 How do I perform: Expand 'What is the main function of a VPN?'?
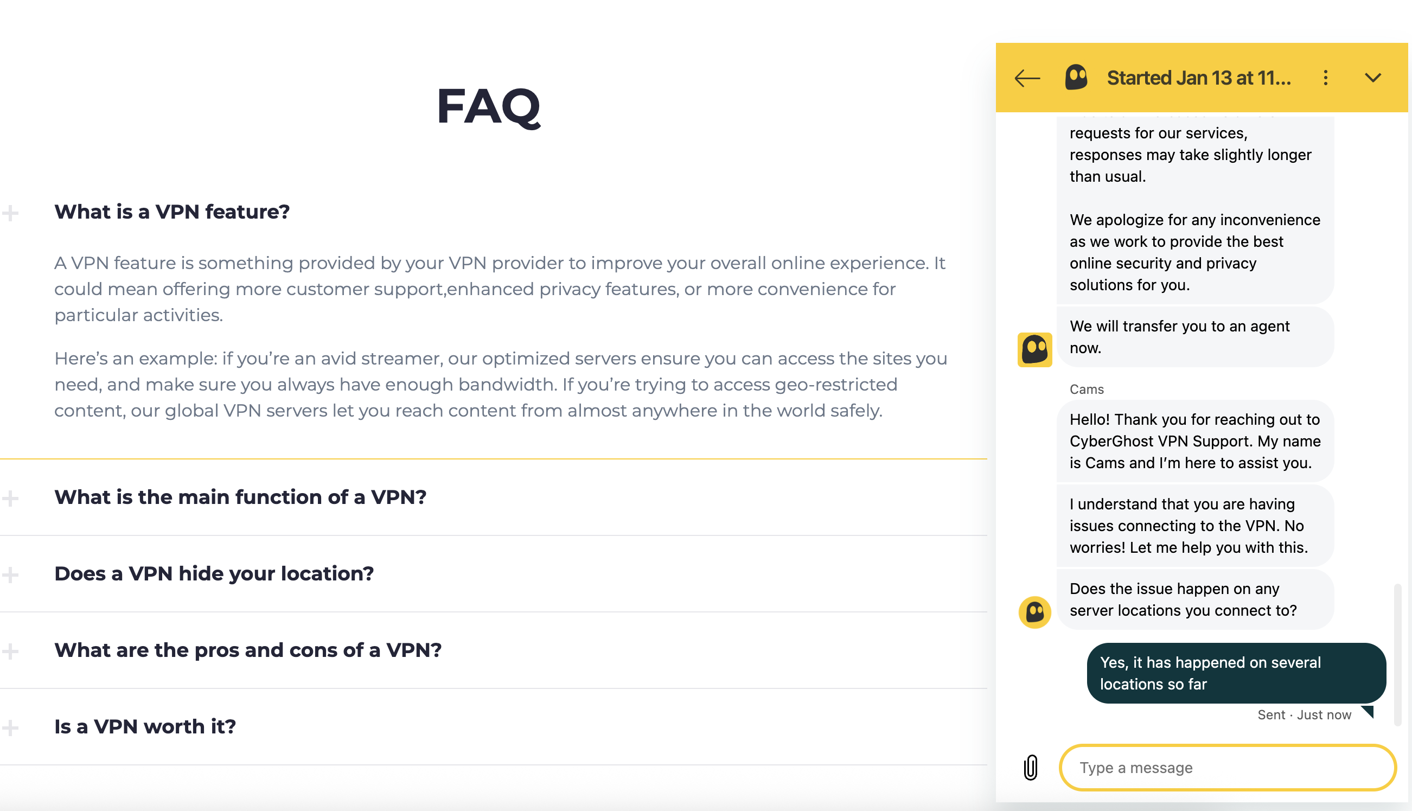(x=240, y=497)
